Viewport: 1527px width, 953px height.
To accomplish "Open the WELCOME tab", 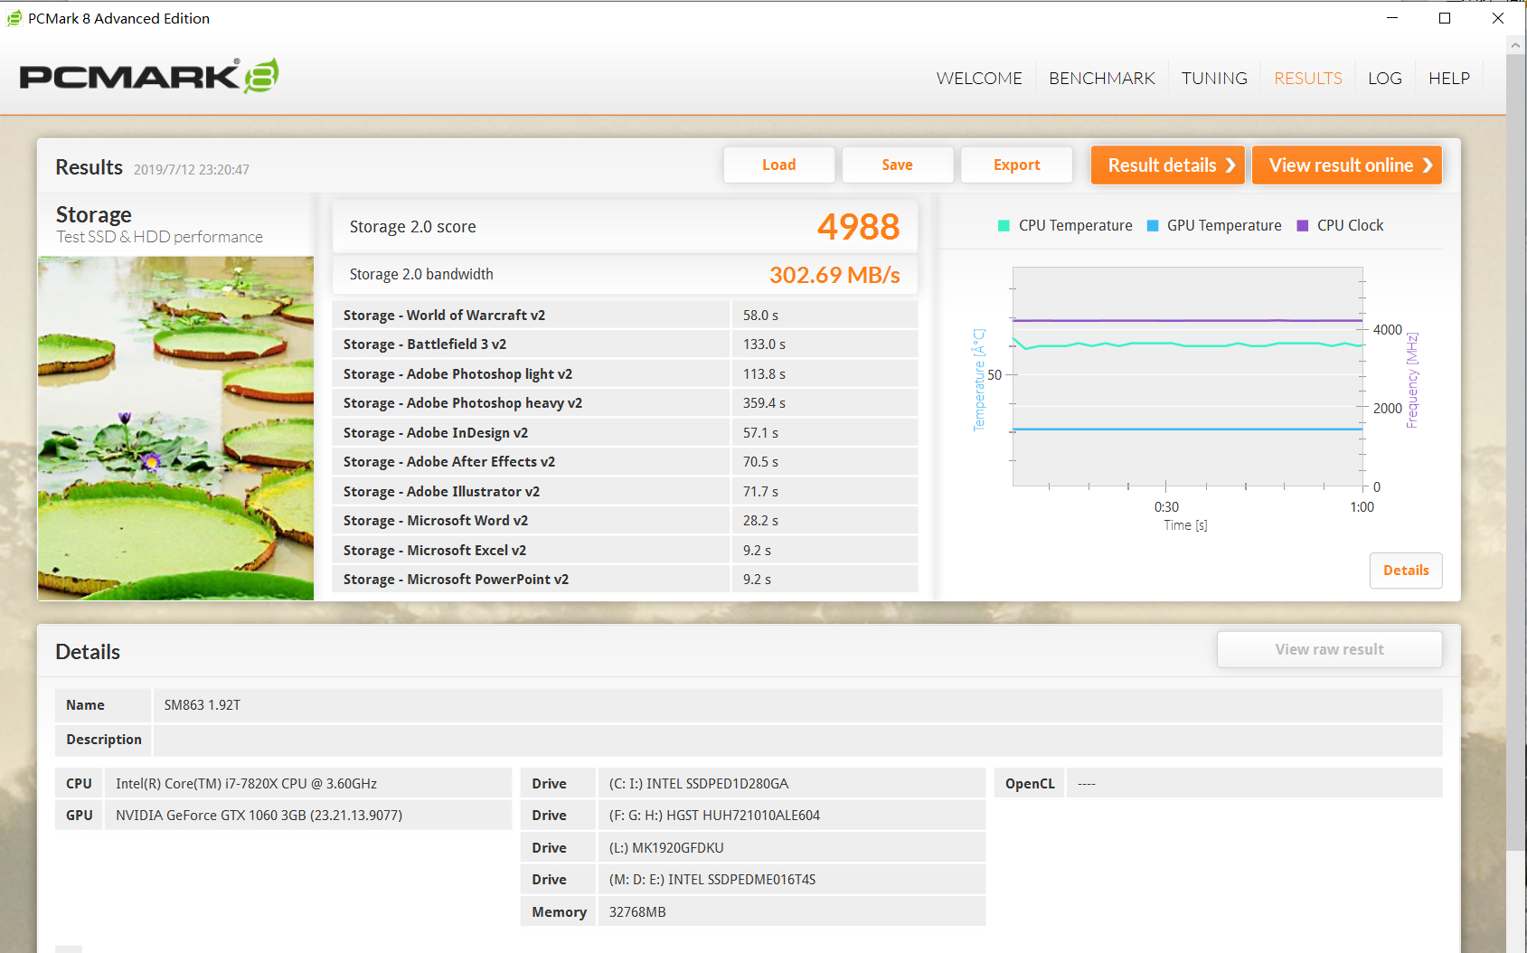I will tap(979, 79).
